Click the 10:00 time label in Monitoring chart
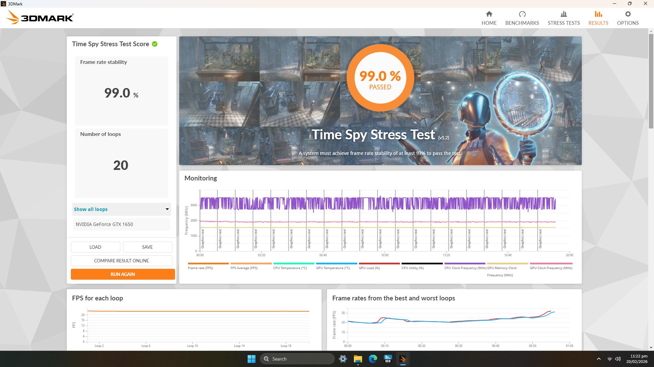This screenshot has height=367, width=654. [385, 255]
